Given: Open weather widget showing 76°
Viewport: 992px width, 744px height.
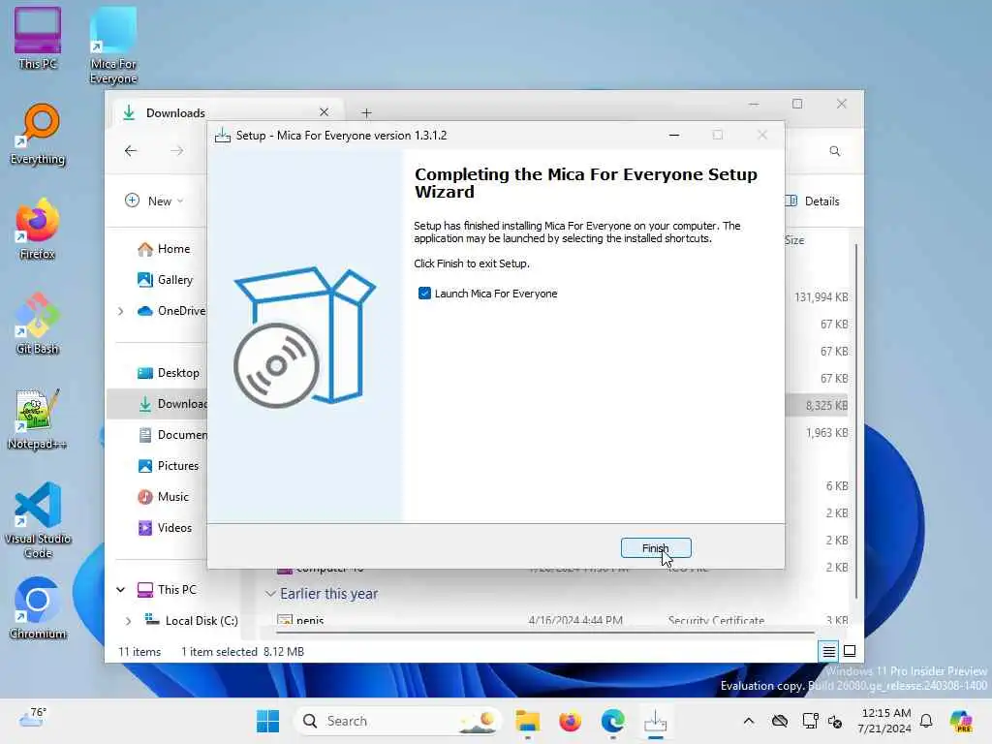Looking at the screenshot, I should click(x=32, y=718).
